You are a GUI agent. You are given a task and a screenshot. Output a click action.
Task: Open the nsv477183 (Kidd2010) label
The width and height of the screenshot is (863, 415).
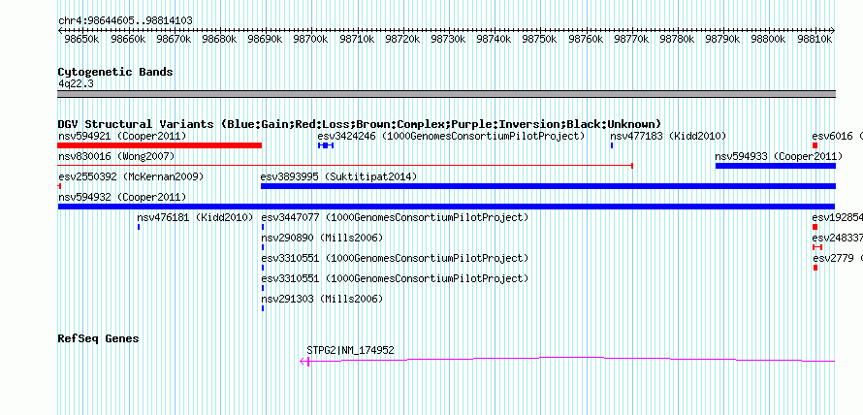pos(668,136)
